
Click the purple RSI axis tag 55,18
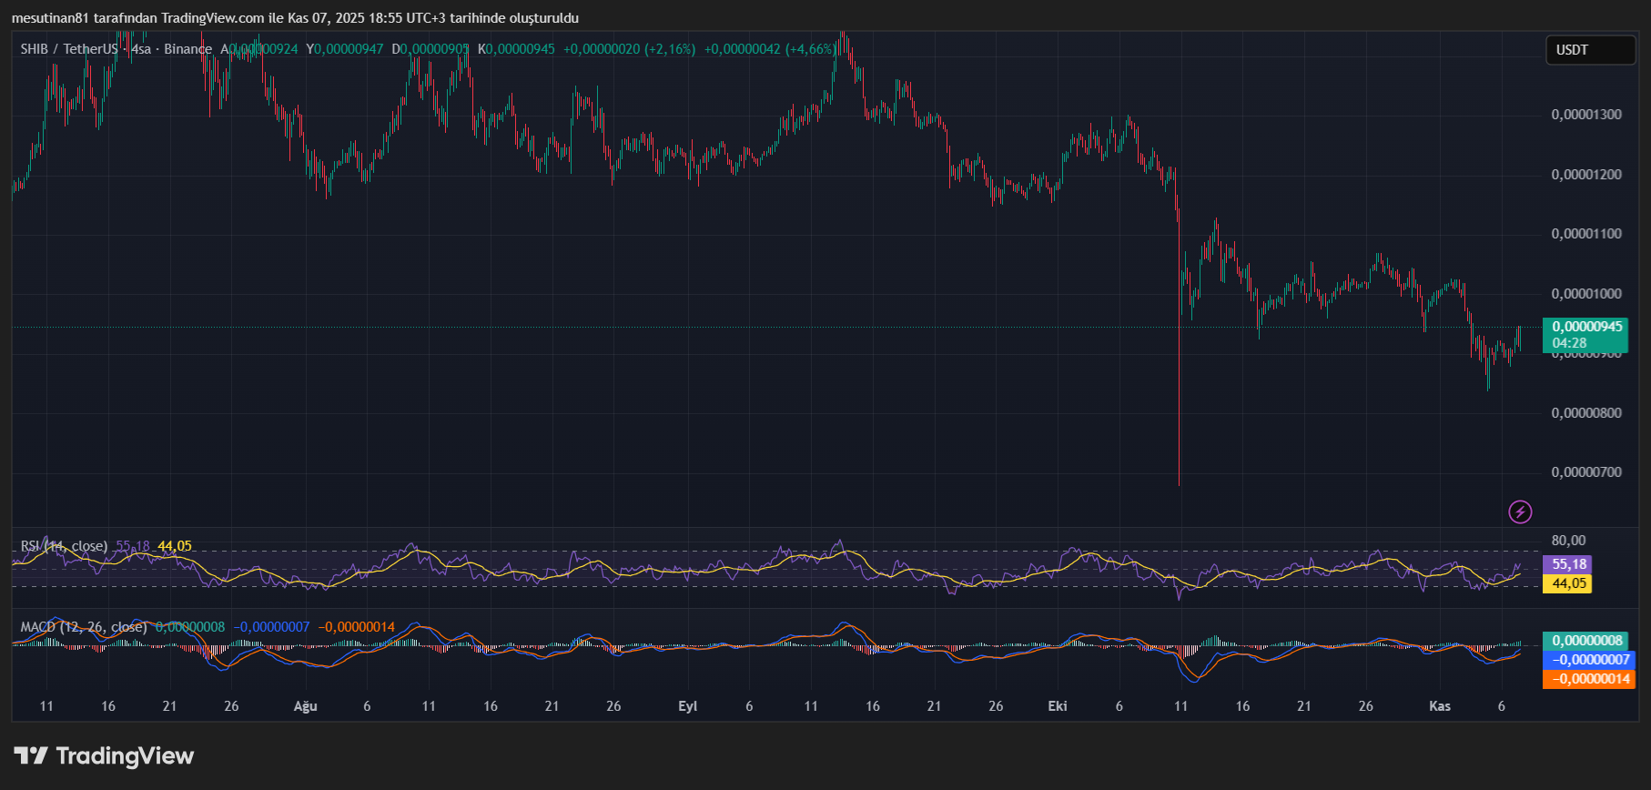click(x=1569, y=564)
